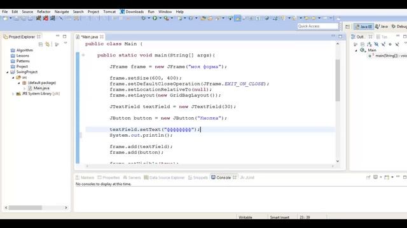Click the red Tomcat stop icon
Image resolution: width=407 pixels, height=228 pixels.
click(x=46, y=18)
